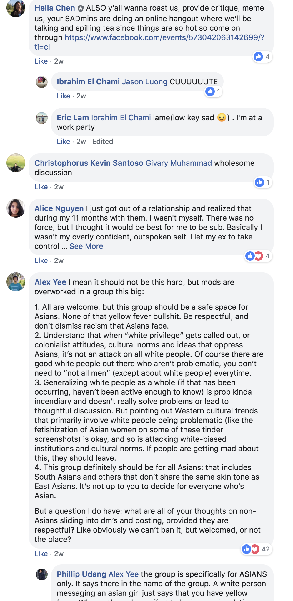Screen dimensions: 293x601
Task: Like Hella Chen's comment
Action: [41, 61]
